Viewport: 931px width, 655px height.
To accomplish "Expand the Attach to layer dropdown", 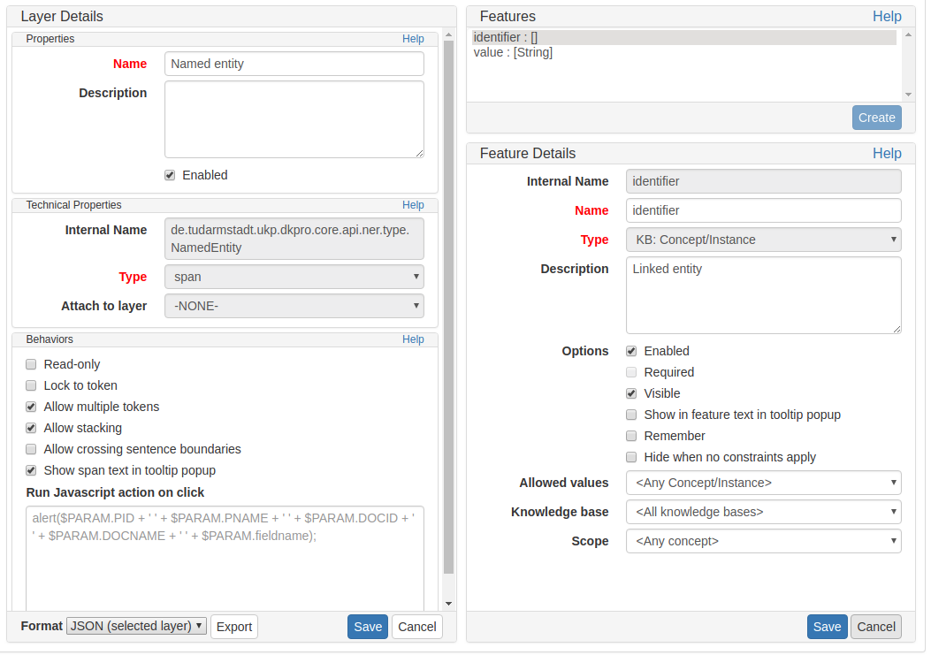I will [294, 306].
